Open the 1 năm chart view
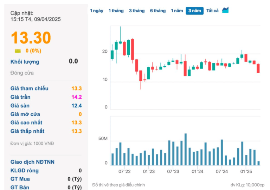270x190 pixels. pyautogui.click(x=177, y=11)
